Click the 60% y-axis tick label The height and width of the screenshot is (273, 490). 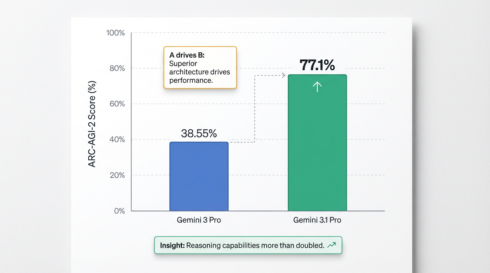tap(117, 104)
